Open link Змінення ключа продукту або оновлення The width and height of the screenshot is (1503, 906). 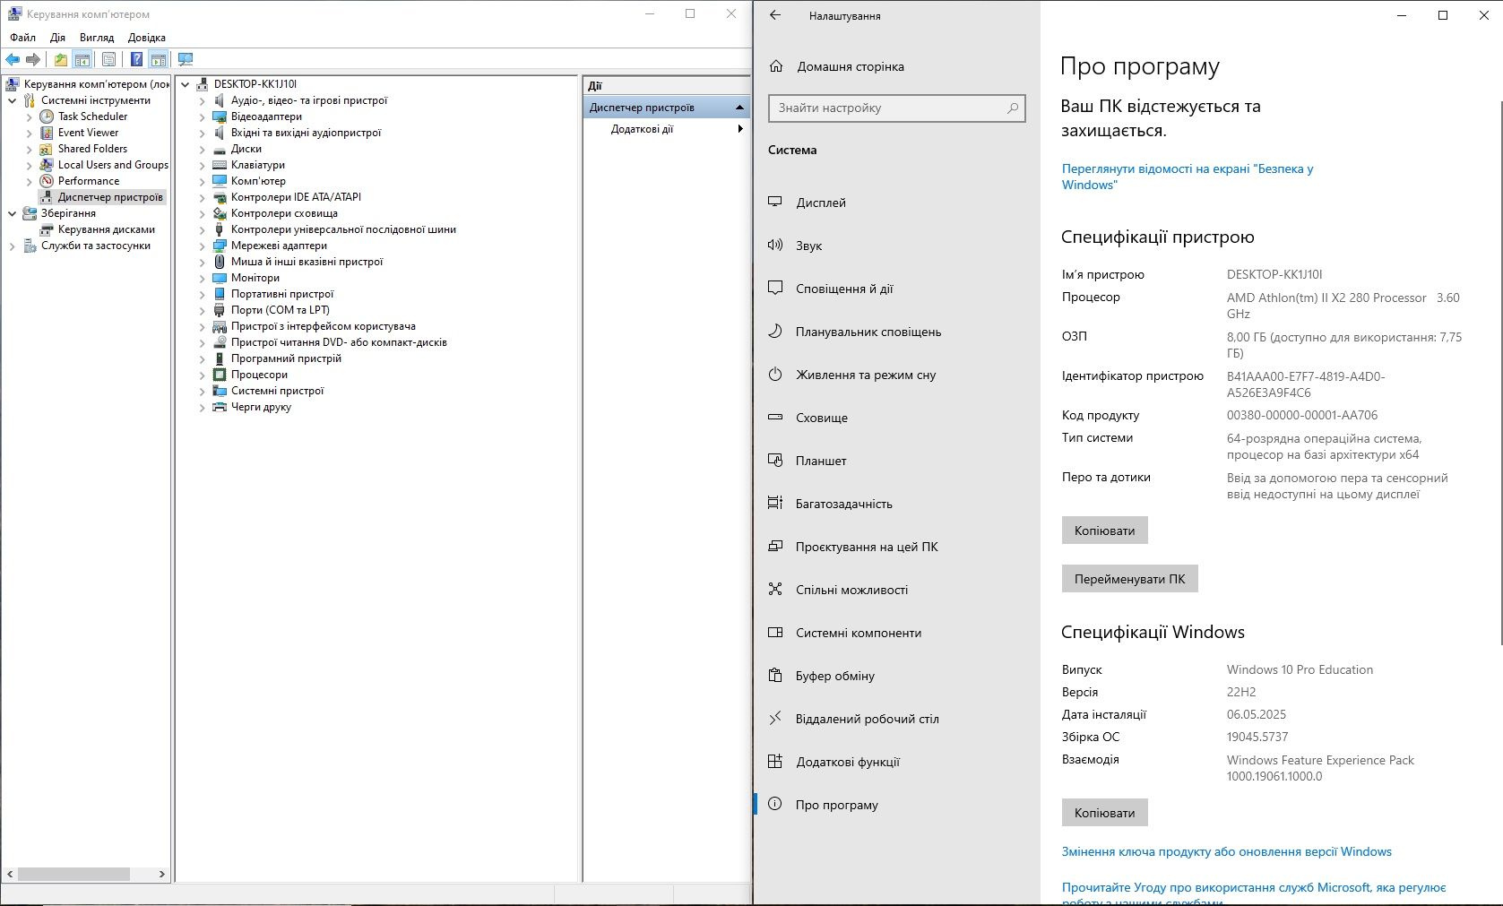[1226, 851]
